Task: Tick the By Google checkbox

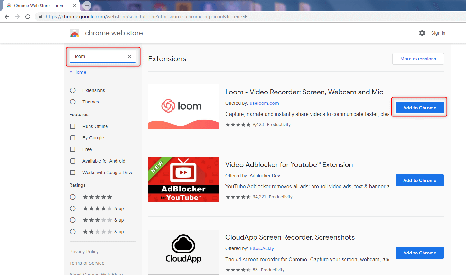Action: (x=73, y=138)
